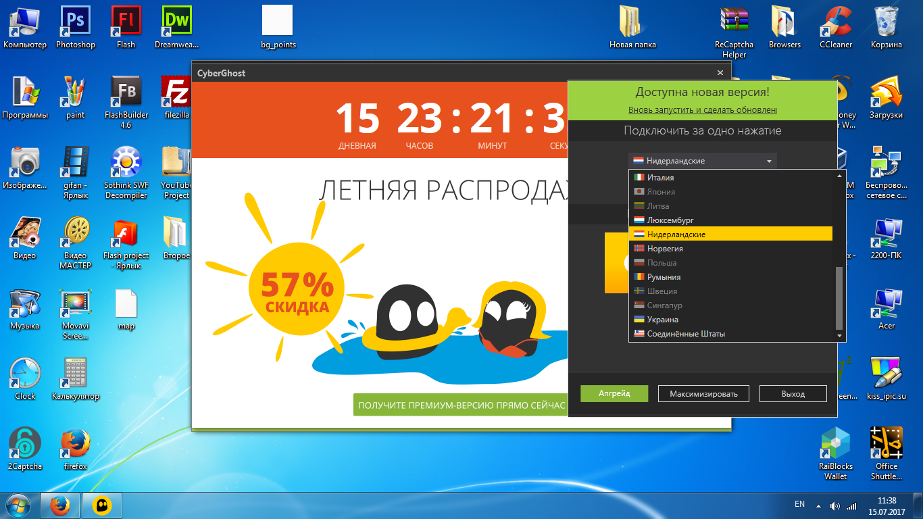
Task: Click country list scrollbar down arrow
Action: (840, 336)
